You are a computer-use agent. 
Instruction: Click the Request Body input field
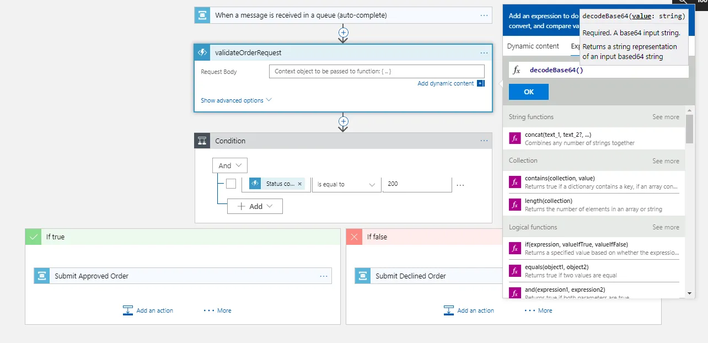coord(377,72)
